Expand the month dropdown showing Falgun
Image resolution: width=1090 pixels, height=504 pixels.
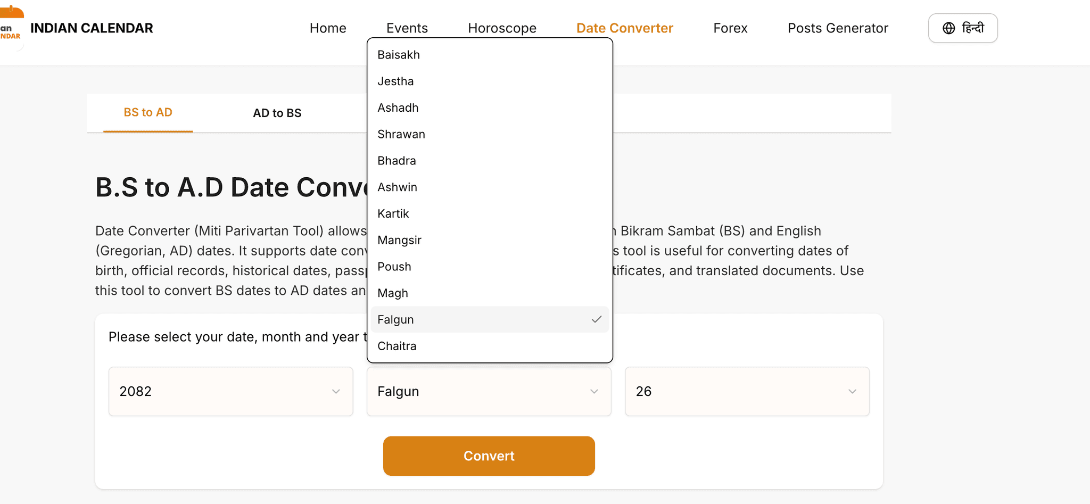coord(488,391)
